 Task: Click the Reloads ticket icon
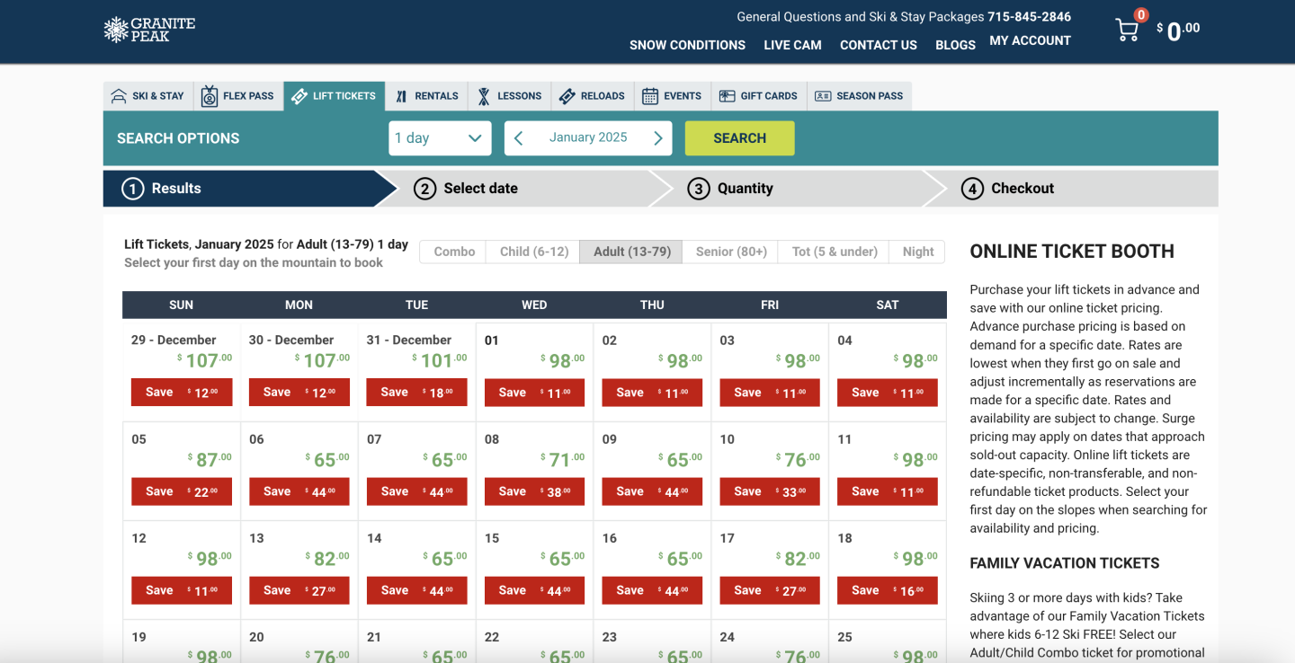coord(567,96)
